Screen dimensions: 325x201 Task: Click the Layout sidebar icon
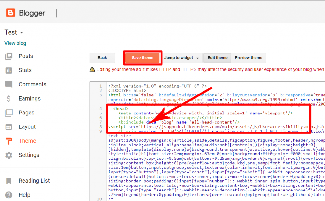click(x=9, y=127)
